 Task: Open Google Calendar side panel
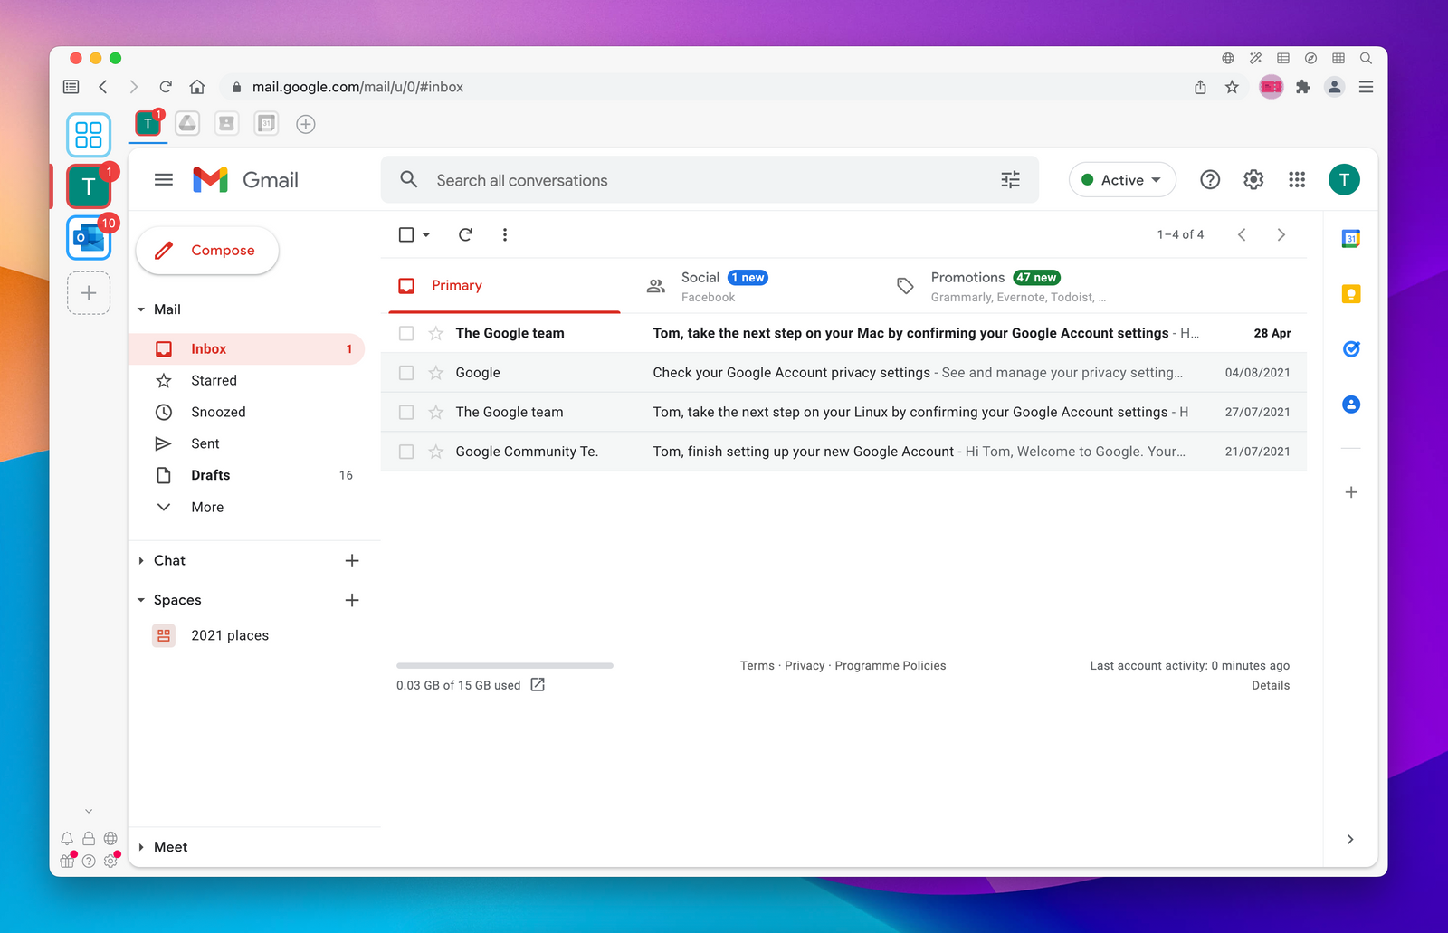click(x=1351, y=239)
